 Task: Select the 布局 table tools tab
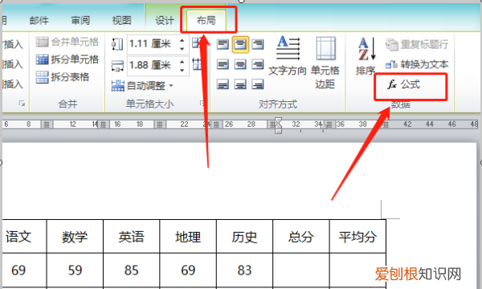[x=206, y=20]
